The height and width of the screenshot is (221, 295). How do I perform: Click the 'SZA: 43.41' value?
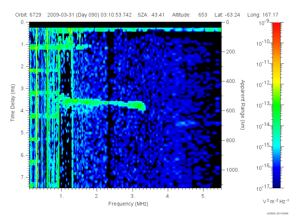pyautogui.click(x=151, y=15)
